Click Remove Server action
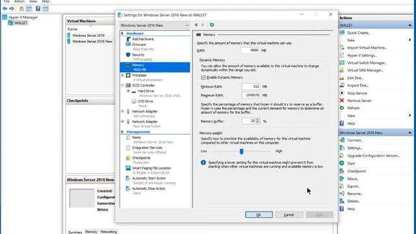This screenshot has height=234, width=416. pyautogui.click(x=359, y=101)
